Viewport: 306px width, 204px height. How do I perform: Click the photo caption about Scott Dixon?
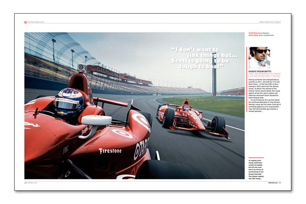[256, 169]
